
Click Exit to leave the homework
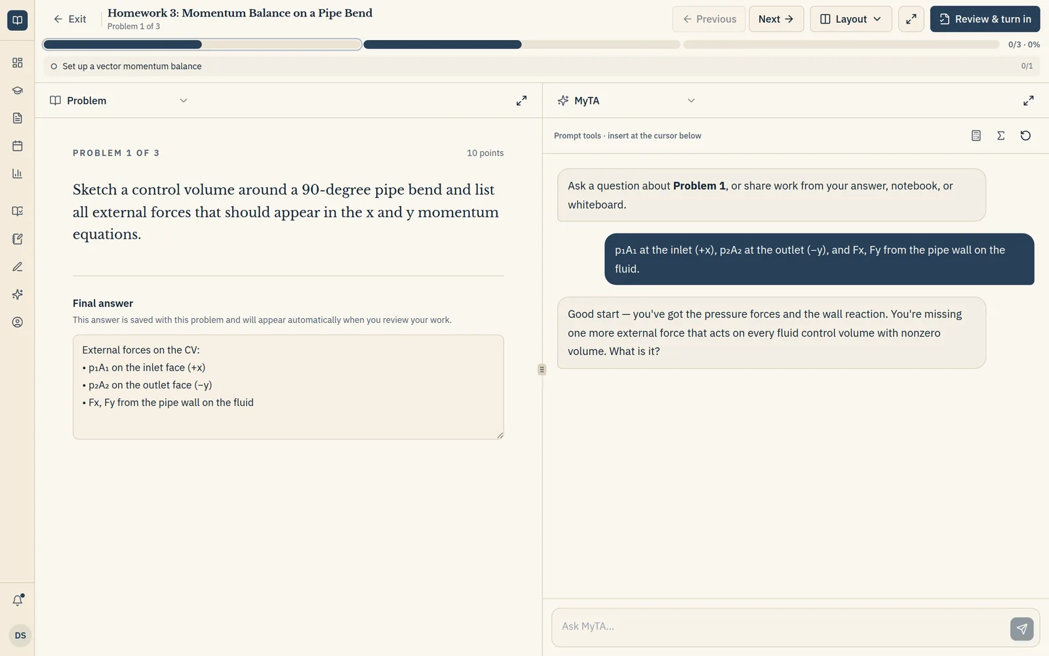tap(69, 19)
